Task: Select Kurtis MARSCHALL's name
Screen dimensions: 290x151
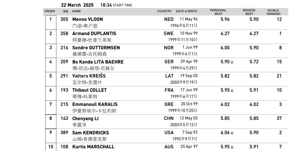Action: [93, 147]
